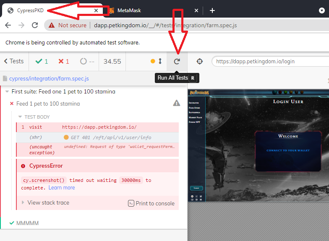Click the Cypress app URL field

point(271,61)
